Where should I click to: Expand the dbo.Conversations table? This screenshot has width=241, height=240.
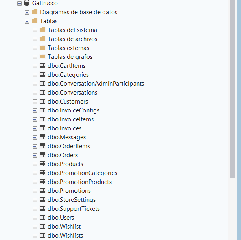click(35, 93)
